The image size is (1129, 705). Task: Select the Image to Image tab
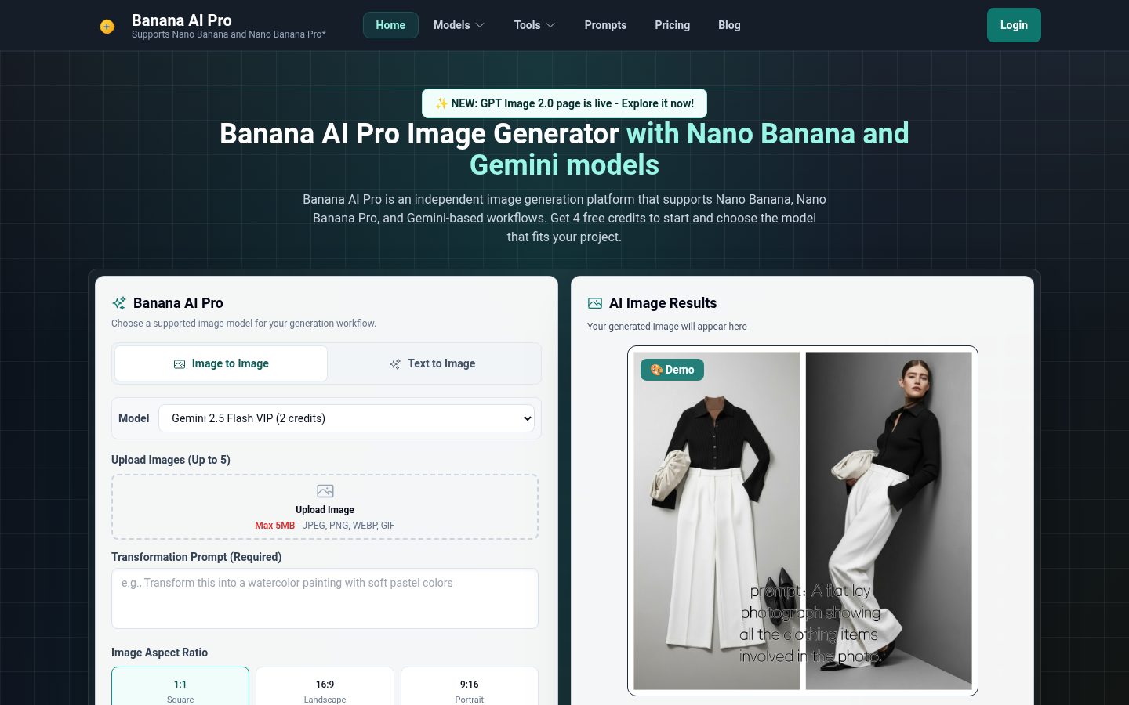tap(221, 363)
